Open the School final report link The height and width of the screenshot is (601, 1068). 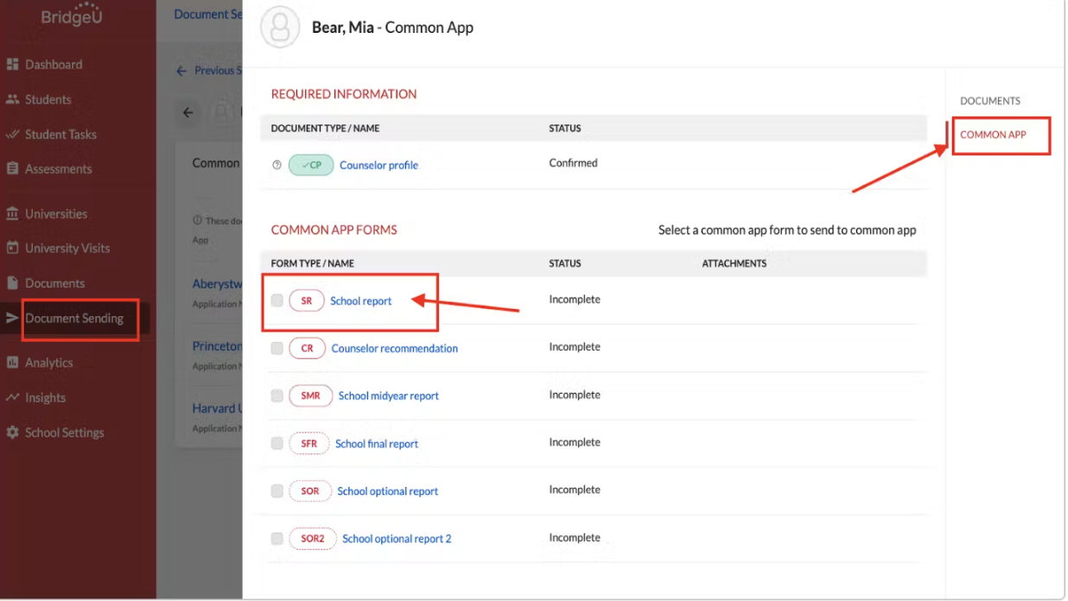[377, 444]
